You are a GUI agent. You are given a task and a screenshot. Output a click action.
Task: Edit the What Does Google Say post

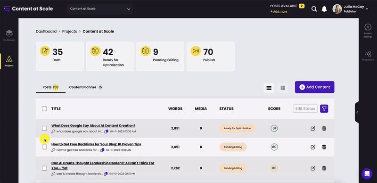pyautogui.click(x=313, y=128)
